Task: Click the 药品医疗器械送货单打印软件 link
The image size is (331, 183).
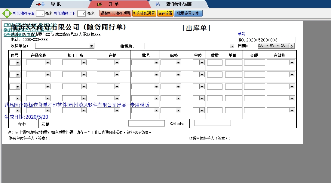Action: 77,105
